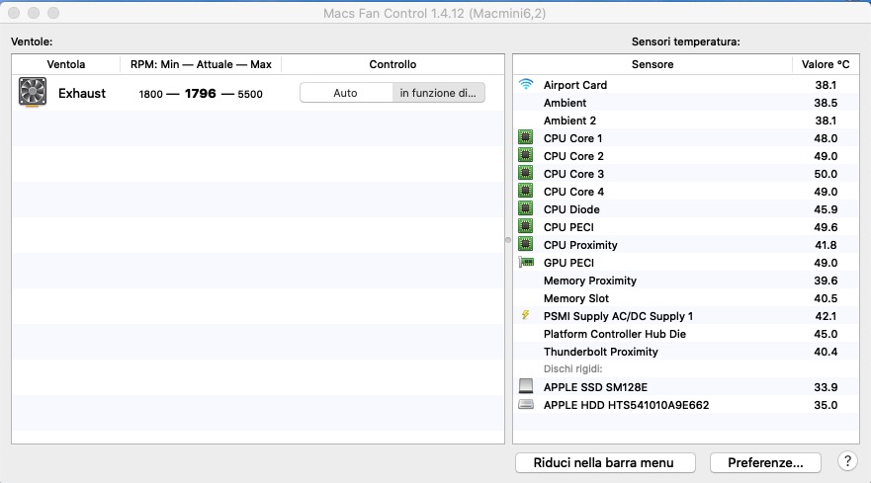The height and width of the screenshot is (483, 871).
Task: Click the Ventola column header
Action: pyautogui.click(x=66, y=64)
